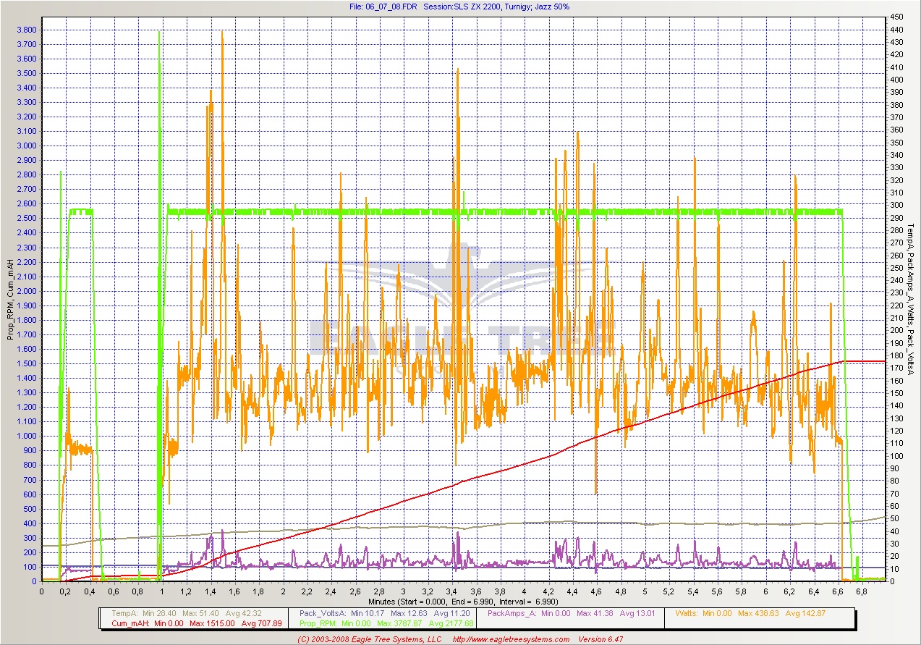
Task: Click the vertical "TempA, PackAmps_A, Watts, Pack_VoltsA" axis title
Action: tap(910, 299)
